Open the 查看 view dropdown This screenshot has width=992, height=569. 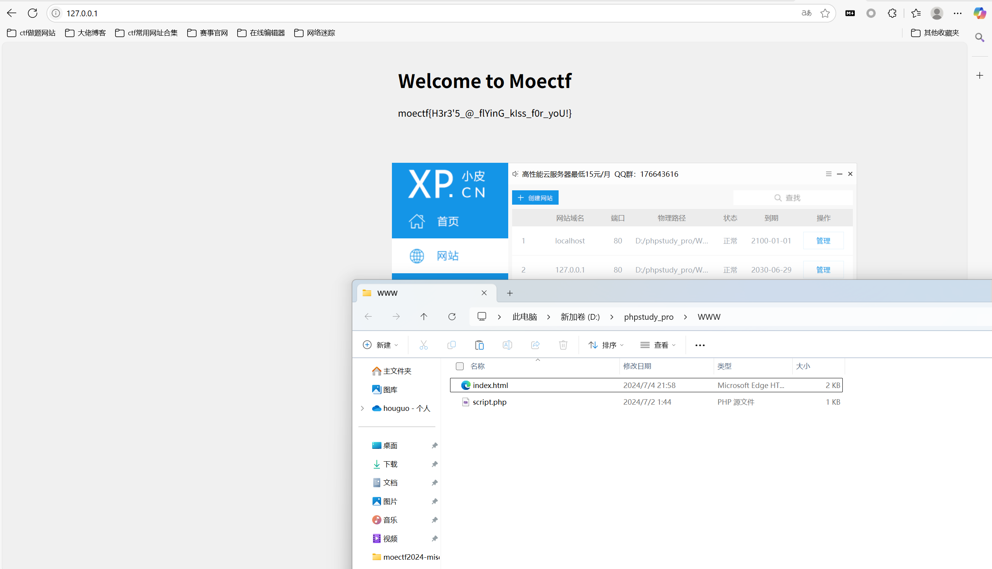pos(658,345)
